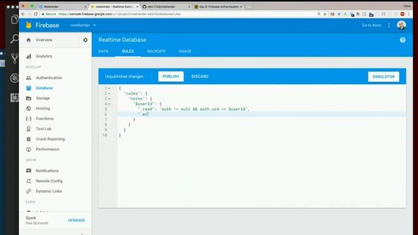Switch to the BACKUPS tab
Screen dimensions: 418x235
point(156,51)
